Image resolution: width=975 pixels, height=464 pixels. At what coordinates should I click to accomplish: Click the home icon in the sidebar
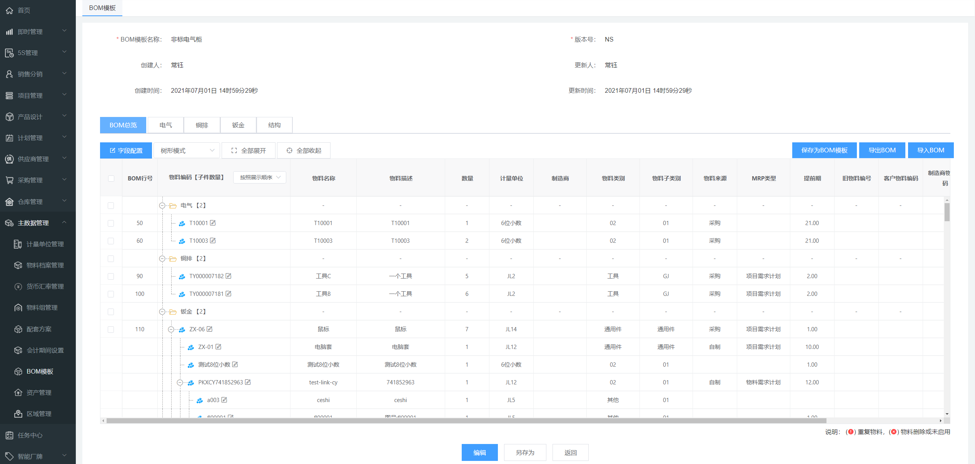tap(9, 10)
